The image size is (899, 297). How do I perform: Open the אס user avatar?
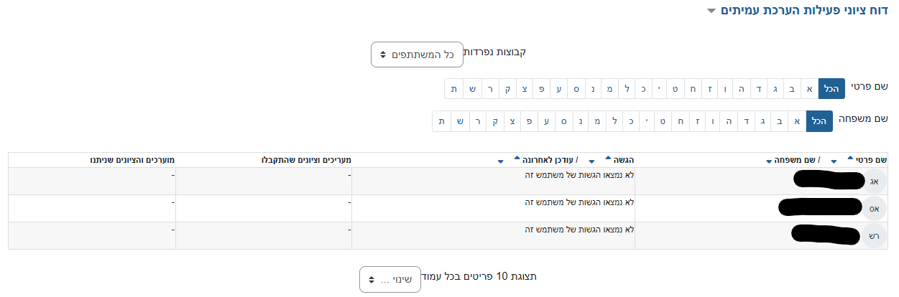click(x=874, y=208)
